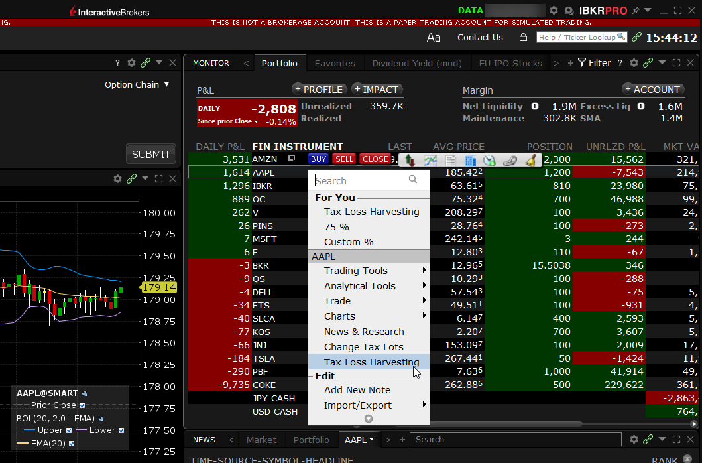Image resolution: width=702 pixels, height=463 pixels.
Task: Uncheck the Prior Close checkbox
Action: tap(82, 405)
